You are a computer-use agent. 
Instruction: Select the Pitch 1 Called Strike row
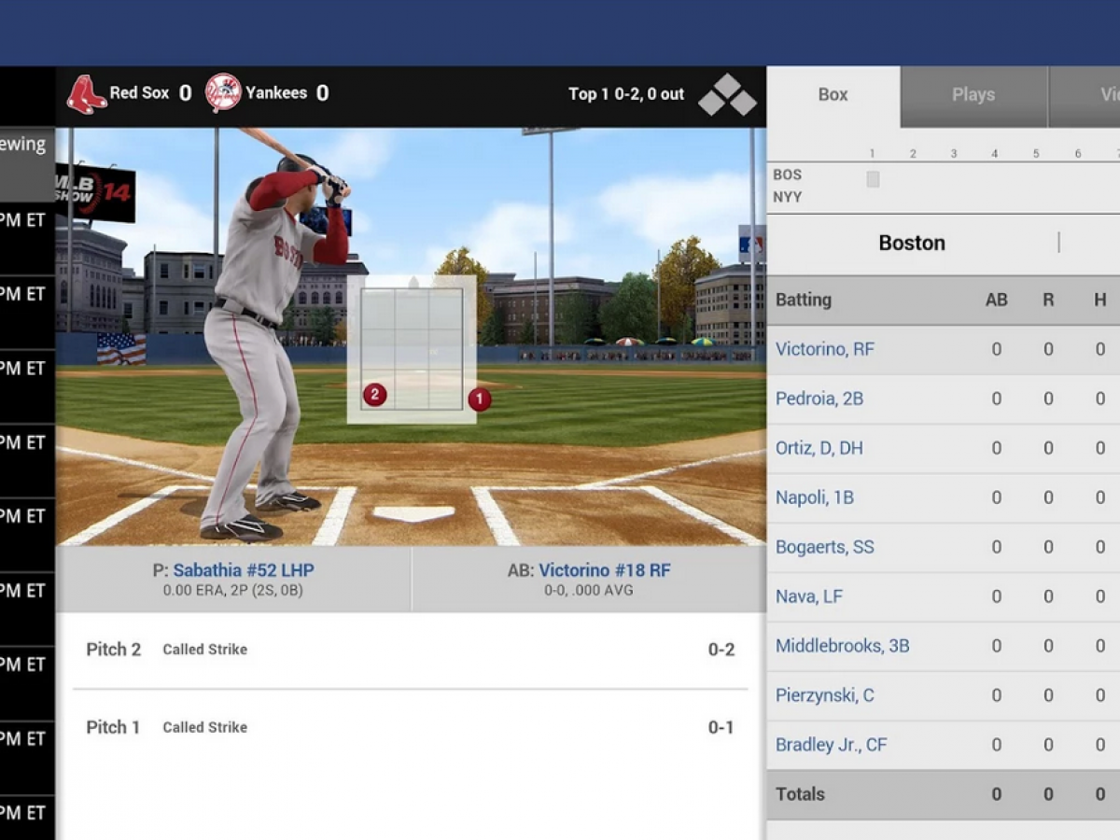coord(410,727)
